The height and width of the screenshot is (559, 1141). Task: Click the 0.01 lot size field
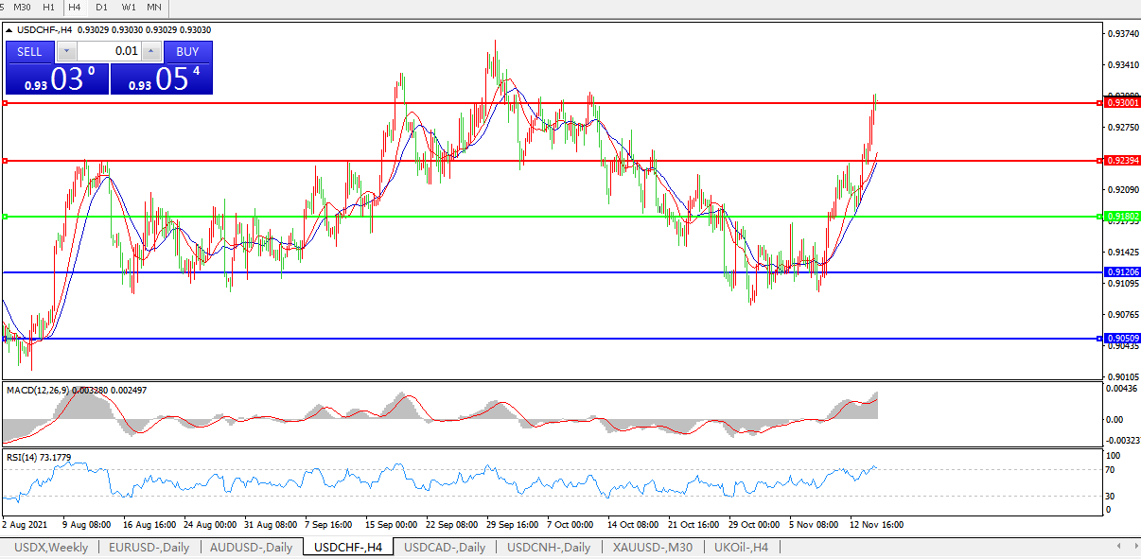click(109, 51)
